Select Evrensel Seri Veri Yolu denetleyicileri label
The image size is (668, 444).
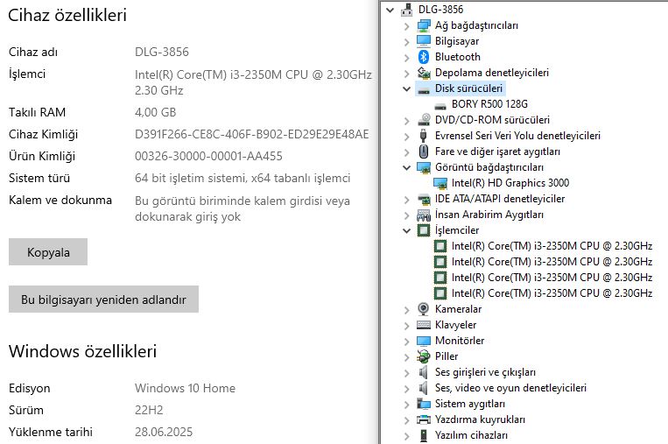pyautogui.click(x=517, y=136)
